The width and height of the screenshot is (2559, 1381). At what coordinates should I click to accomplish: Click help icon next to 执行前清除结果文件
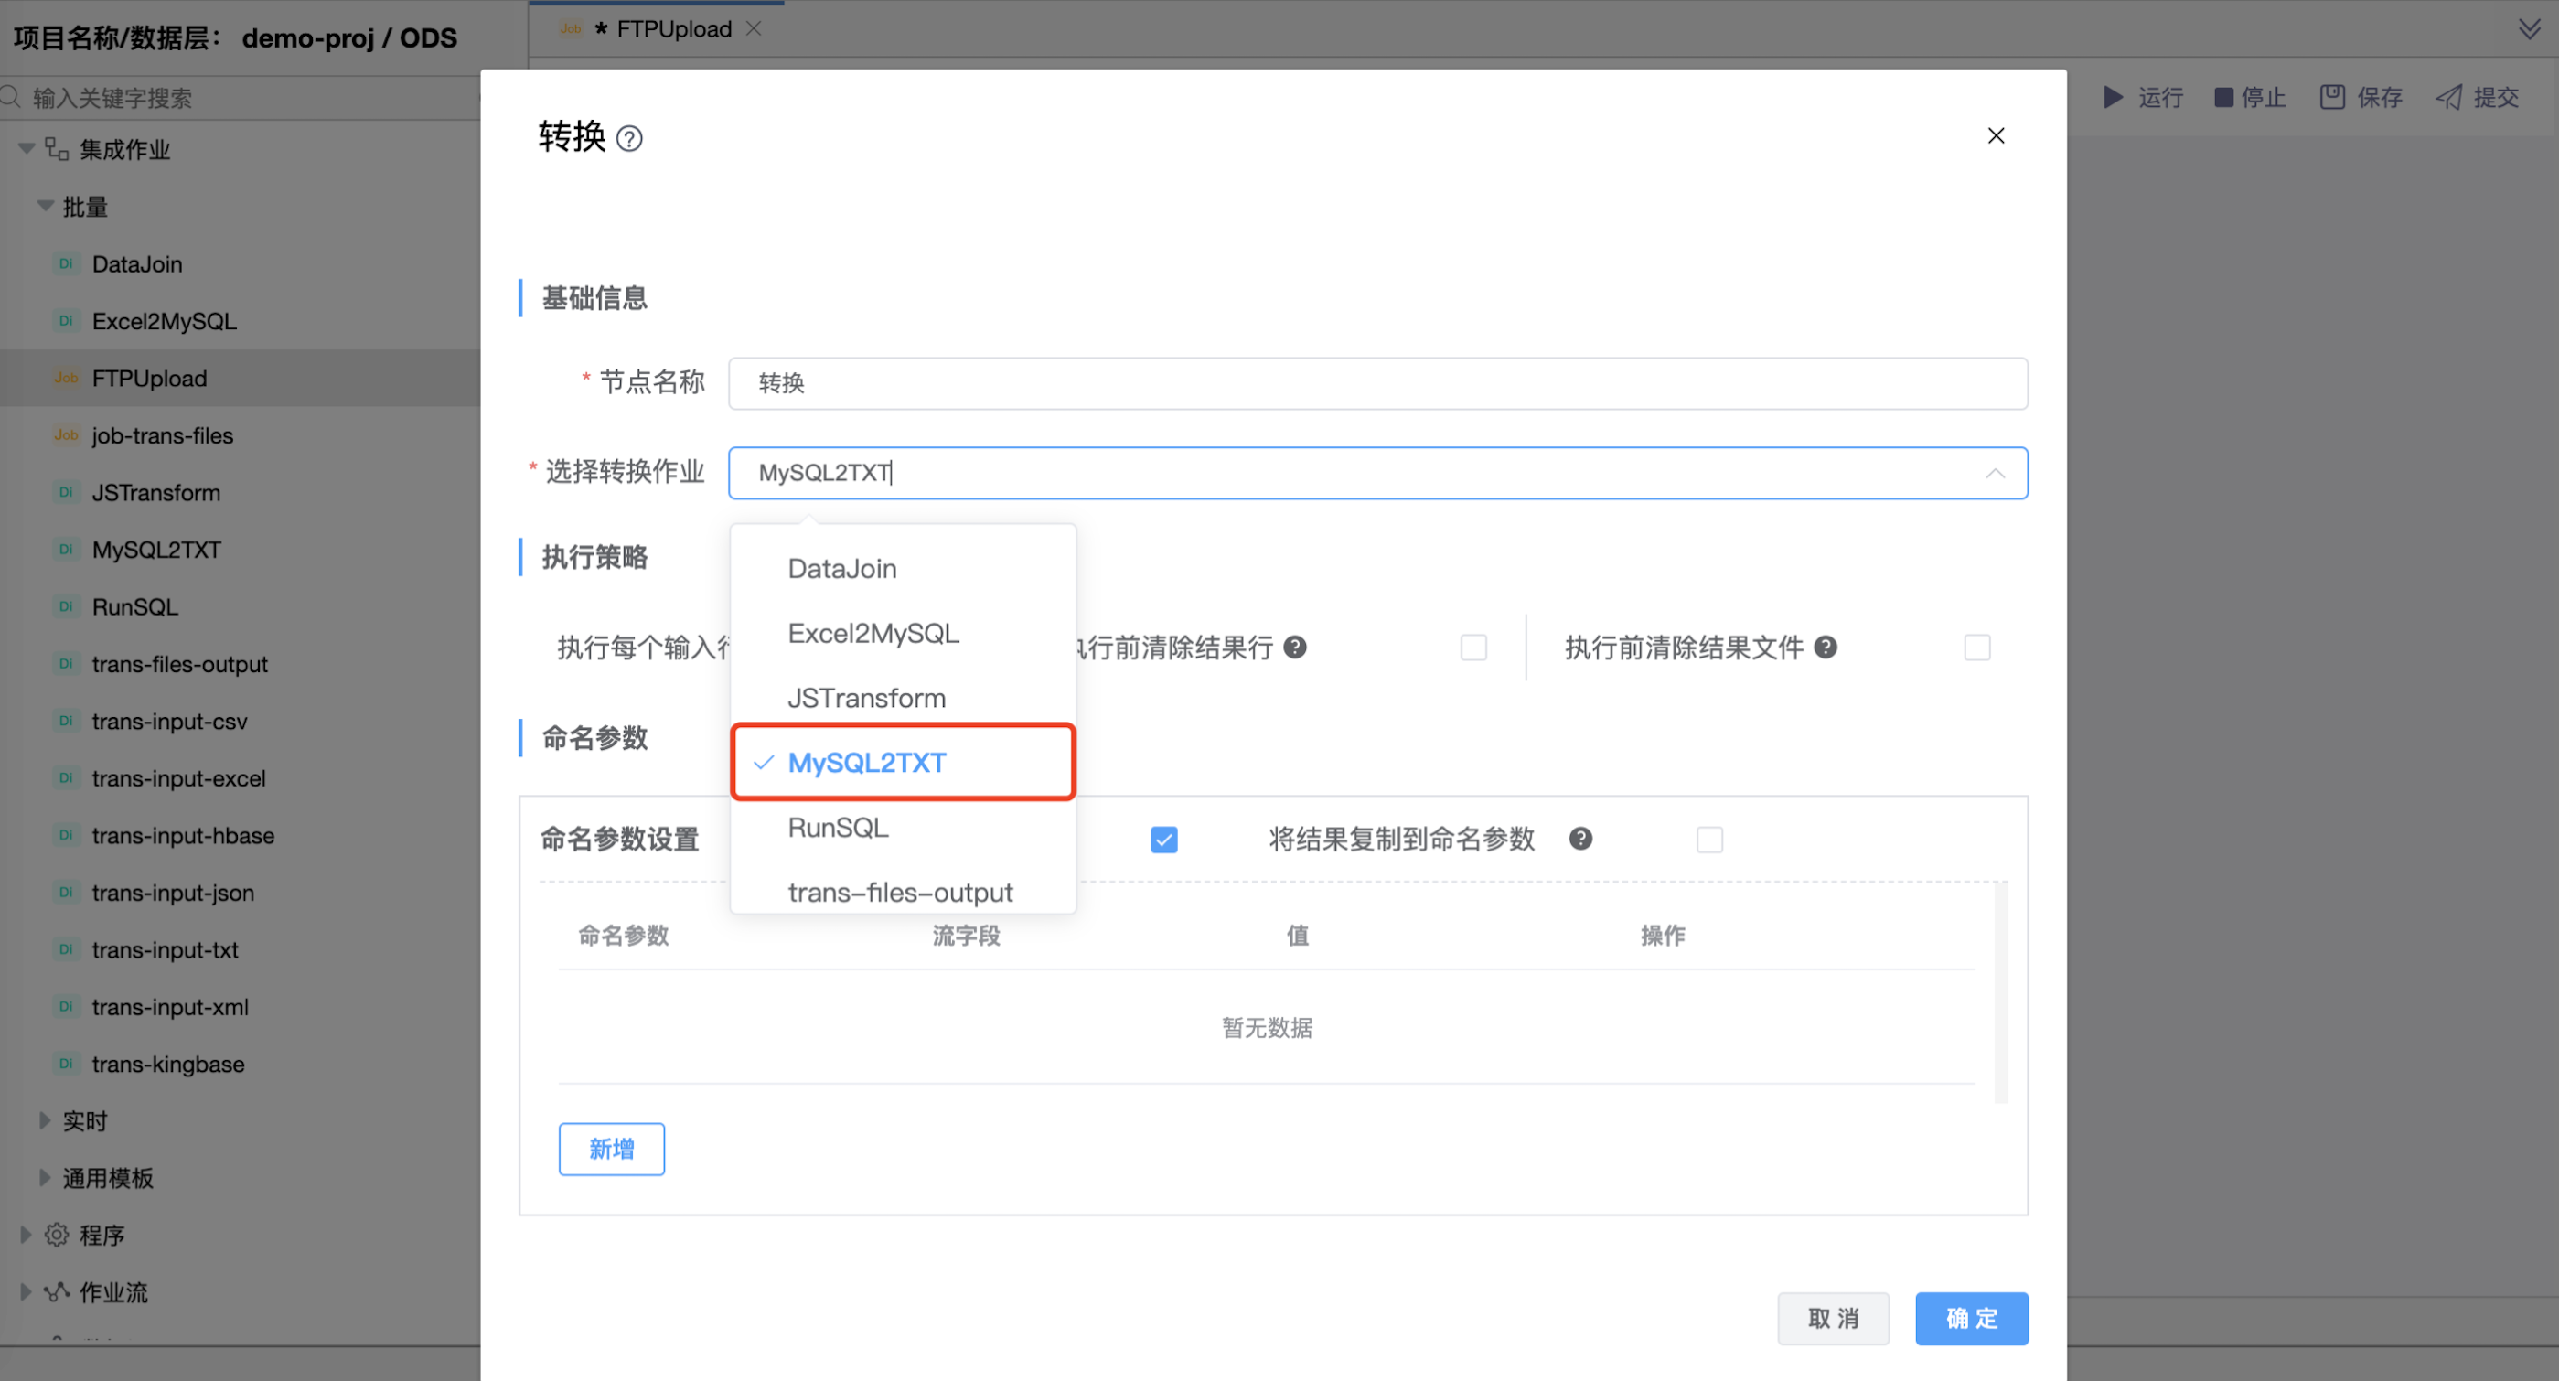point(1825,648)
